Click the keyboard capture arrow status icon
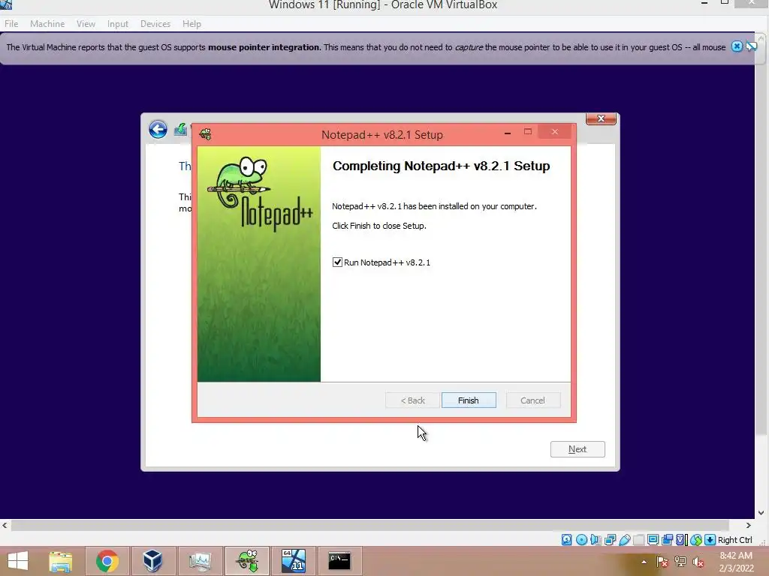This screenshot has height=576, width=769. pyautogui.click(x=710, y=540)
